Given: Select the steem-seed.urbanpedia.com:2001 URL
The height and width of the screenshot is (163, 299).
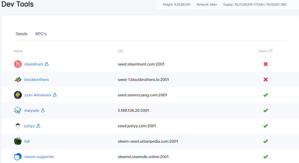Looking at the screenshot, I should (x=148, y=141).
